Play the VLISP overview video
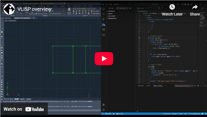This screenshot has width=207, height=117. [104, 58]
